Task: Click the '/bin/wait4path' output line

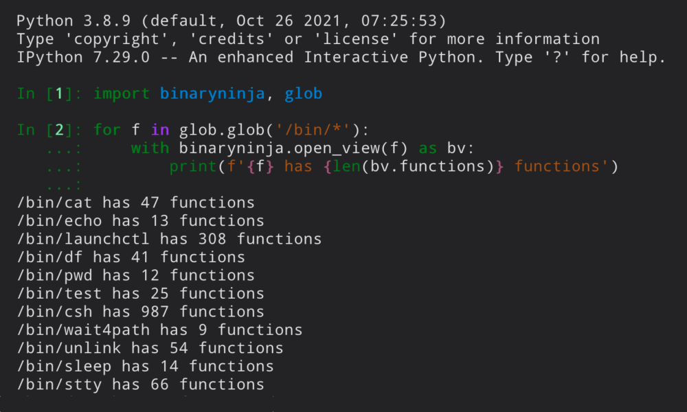Action: [159, 330]
